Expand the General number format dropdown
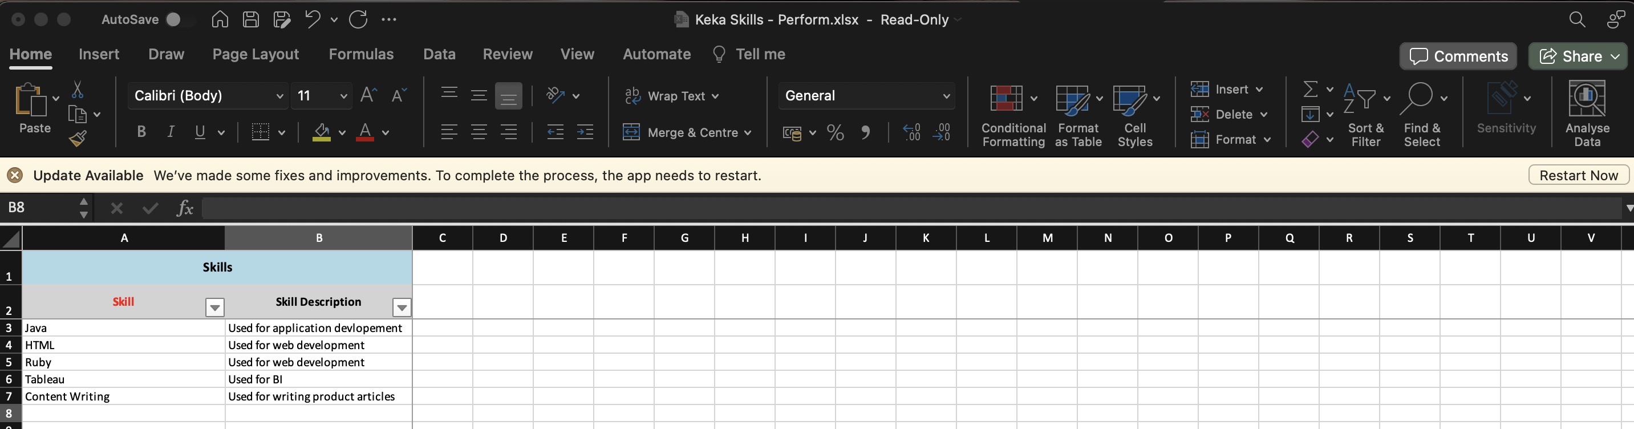Image resolution: width=1634 pixels, height=429 pixels. click(946, 96)
